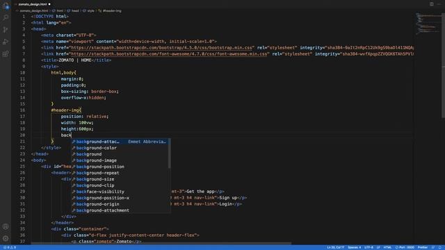Click the editor horizontal scrollbar thumb
This screenshot has height=250, width=445.
(161, 243)
